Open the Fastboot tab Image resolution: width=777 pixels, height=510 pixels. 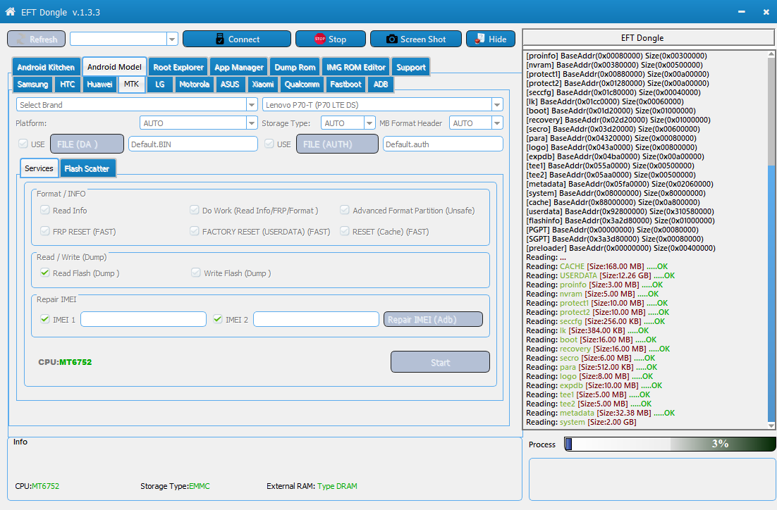(x=346, y=84)
